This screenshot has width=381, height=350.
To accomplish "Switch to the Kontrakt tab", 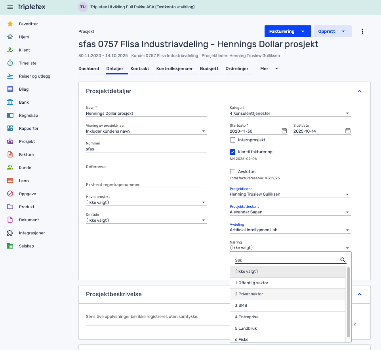I will [140, 68].
